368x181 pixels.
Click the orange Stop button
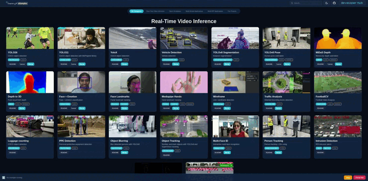coord(348,178)
